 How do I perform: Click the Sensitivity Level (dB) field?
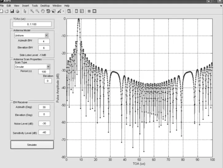click(44, 132)
